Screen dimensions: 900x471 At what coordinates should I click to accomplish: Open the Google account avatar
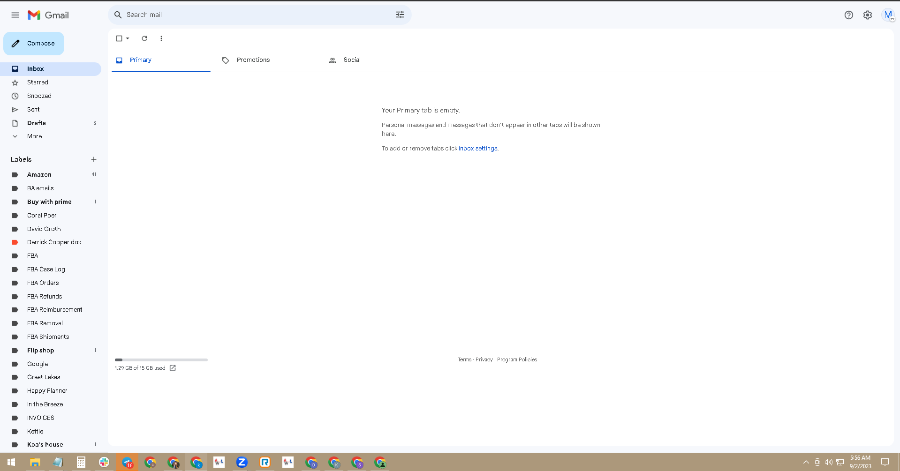[888, 15]
